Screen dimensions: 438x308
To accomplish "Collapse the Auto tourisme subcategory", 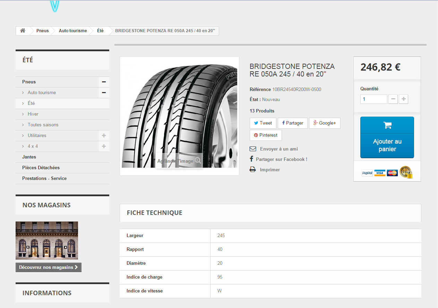I will [104, 93].
